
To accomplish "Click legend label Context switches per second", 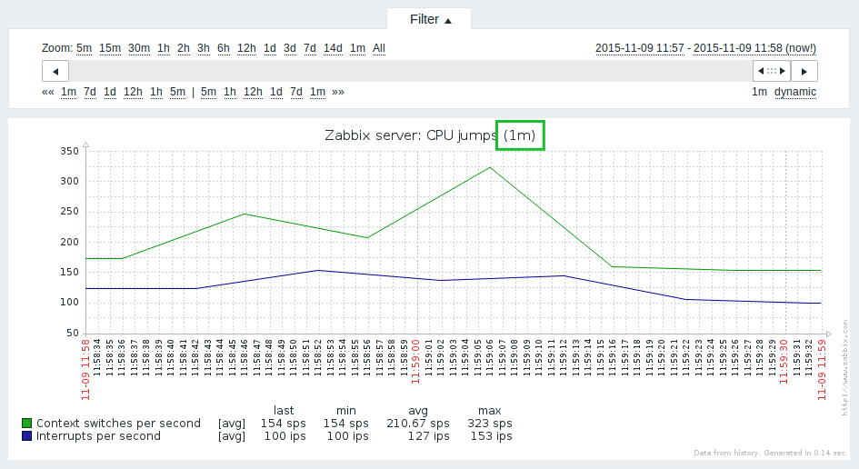I will [x=118, y=423].
